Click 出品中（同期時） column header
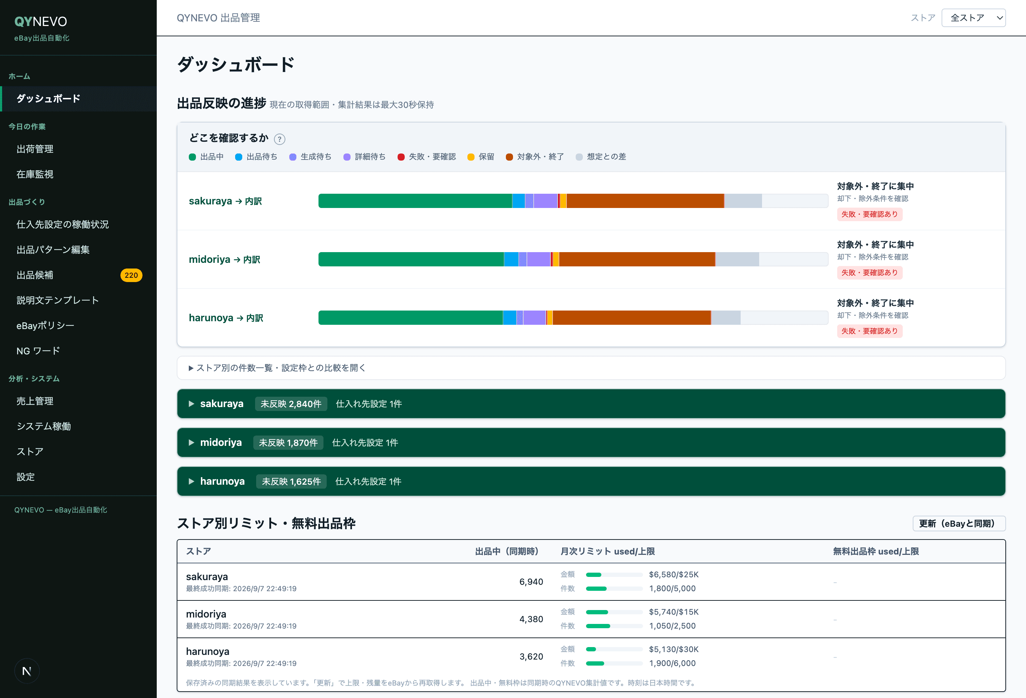Screen dimensions: 1026x698 [507, 552]
